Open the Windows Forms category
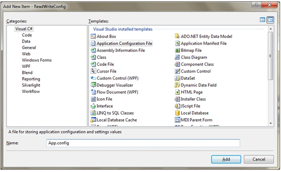Screen dimensions: 281x172 (x=37, y=60)
